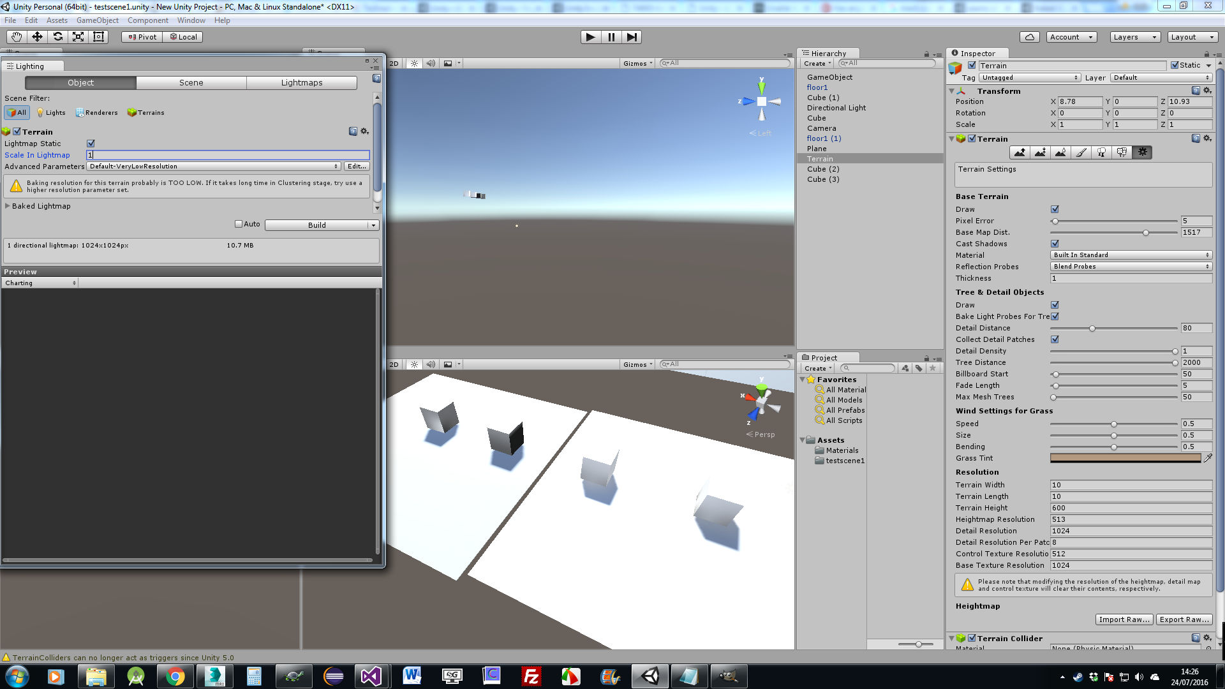The width and height of the screenshot is (1225, 689).
Task: Toggle Bake Light Probes For Trees checkbox
Action: click(1055, 316)
